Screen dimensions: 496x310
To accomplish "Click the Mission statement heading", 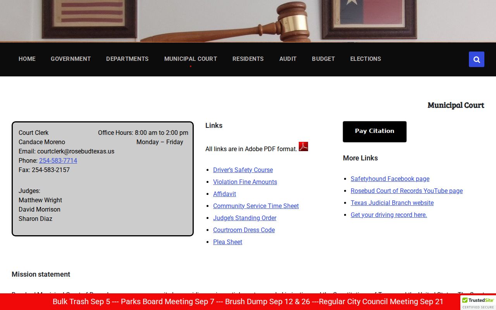I will (x=41, y=274).
